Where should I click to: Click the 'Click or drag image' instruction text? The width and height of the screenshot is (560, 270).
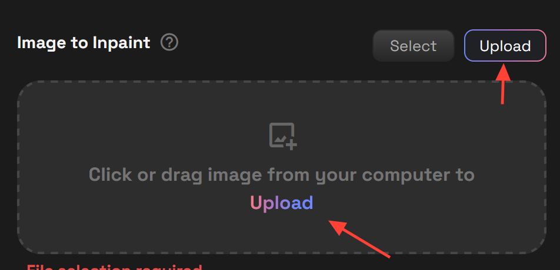282,174
